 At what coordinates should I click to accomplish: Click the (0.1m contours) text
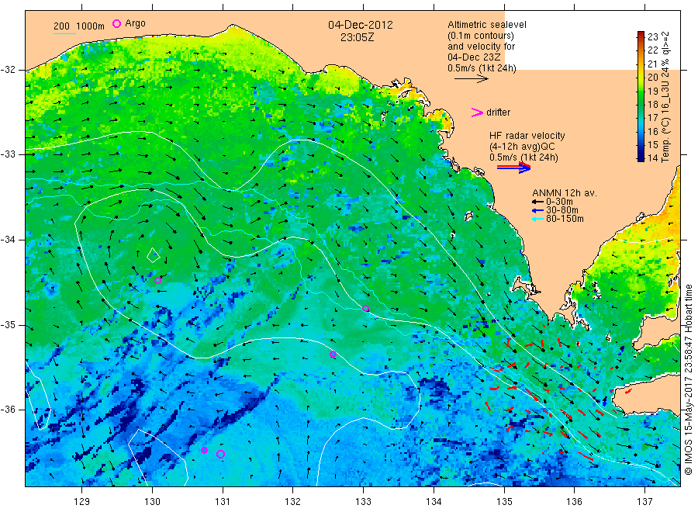[x=481, y=36]
